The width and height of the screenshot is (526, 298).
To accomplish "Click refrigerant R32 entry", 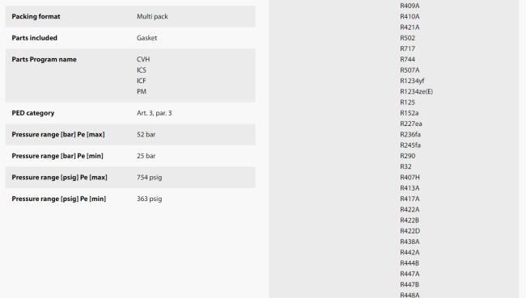I will [405, 166].
